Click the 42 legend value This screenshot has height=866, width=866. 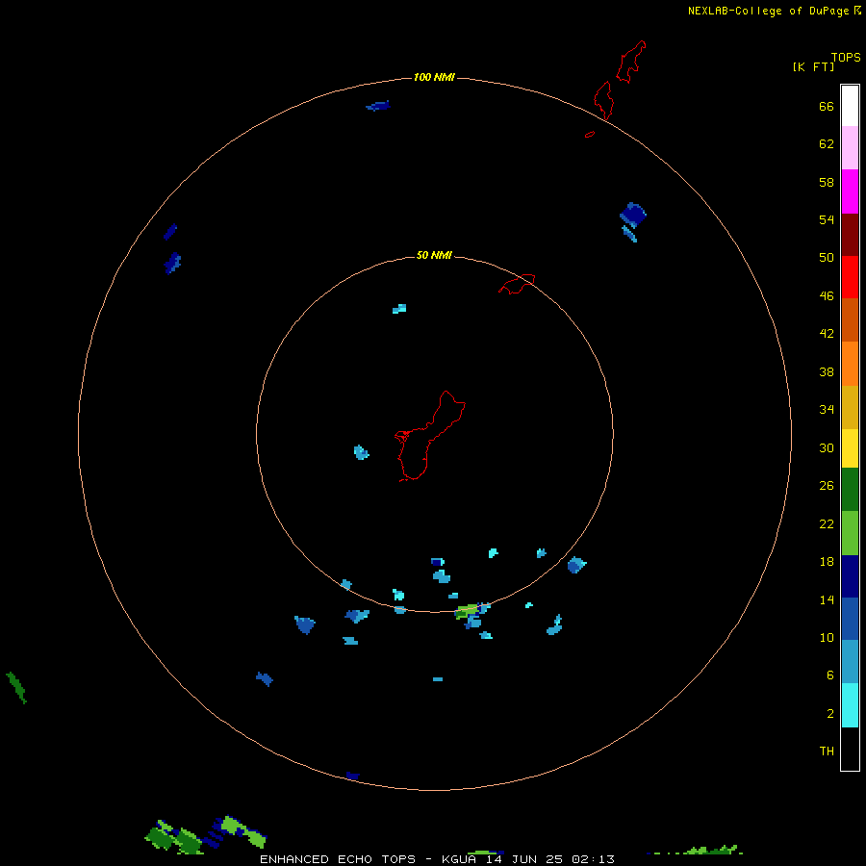pos(827,334)
